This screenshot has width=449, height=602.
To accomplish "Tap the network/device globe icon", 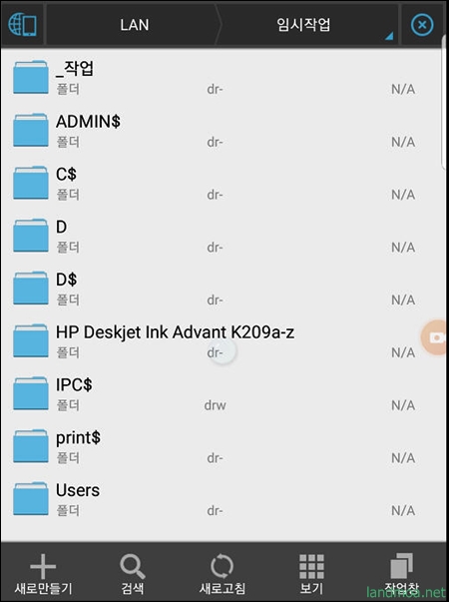I will click(x=22, y=25).
